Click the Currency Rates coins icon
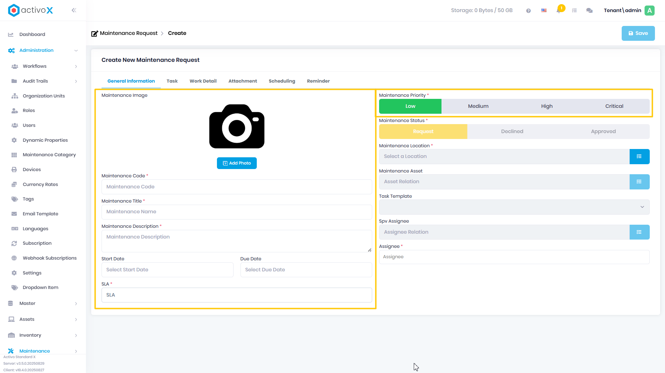Viewport: 665px width, 373px height. 14,185
